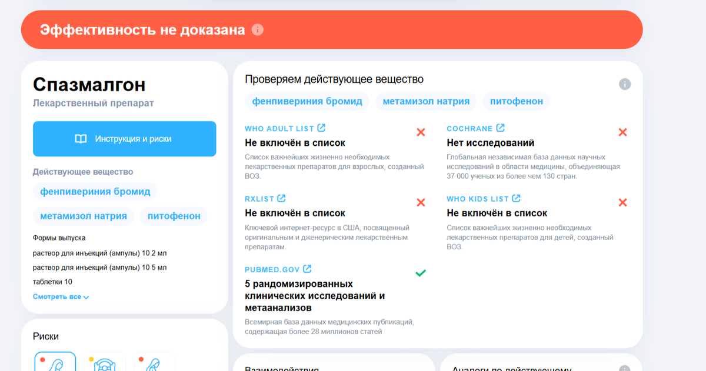Click the red X next to COCHRANE
706x371 pixels.
(622, 132)
